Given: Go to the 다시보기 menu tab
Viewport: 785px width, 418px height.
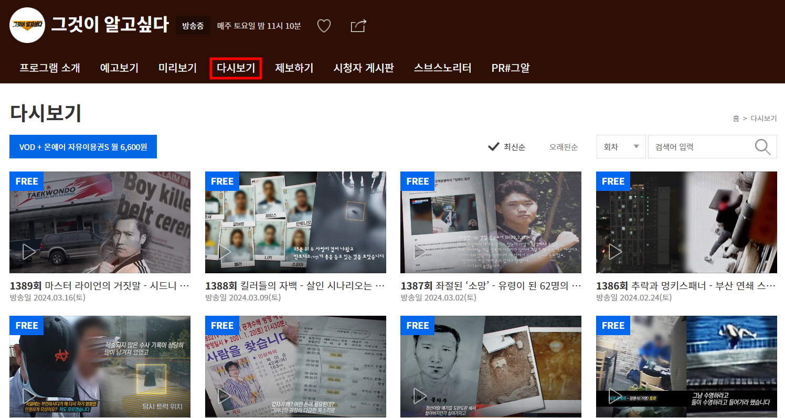Looking at the screenshot, I should coord(236,67).
